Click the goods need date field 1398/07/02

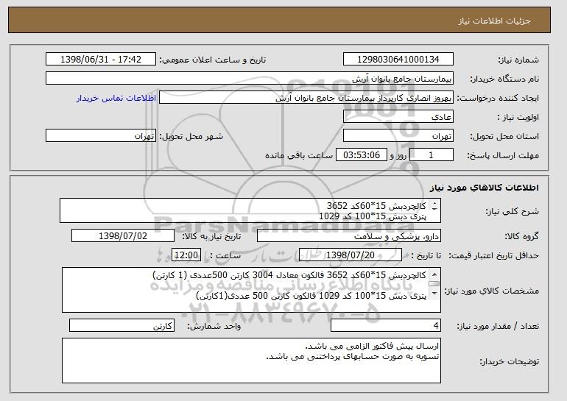(123, 236)
